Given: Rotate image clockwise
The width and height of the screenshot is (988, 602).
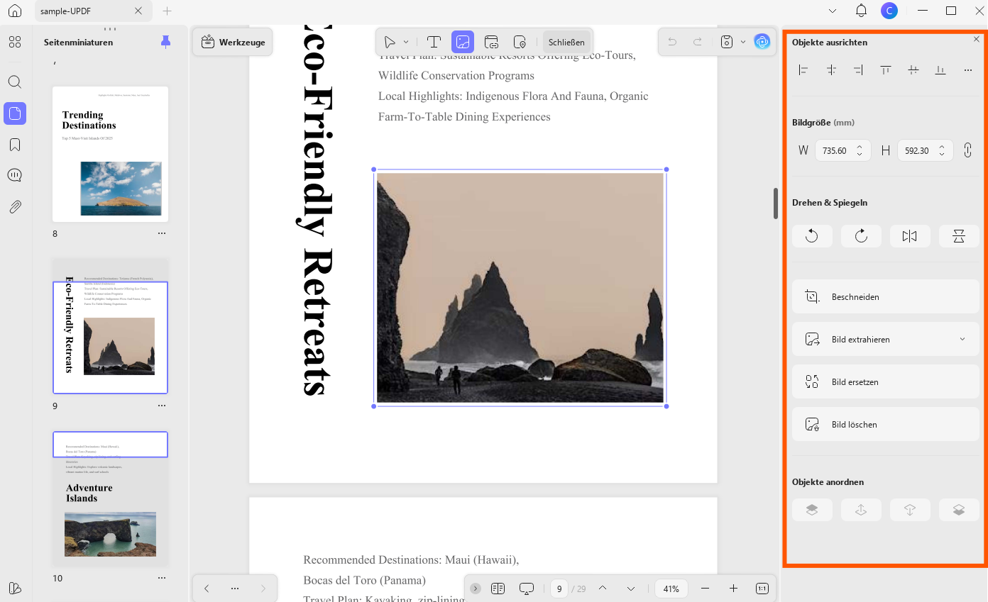Looking at the screenshot, I should [861, 236].
